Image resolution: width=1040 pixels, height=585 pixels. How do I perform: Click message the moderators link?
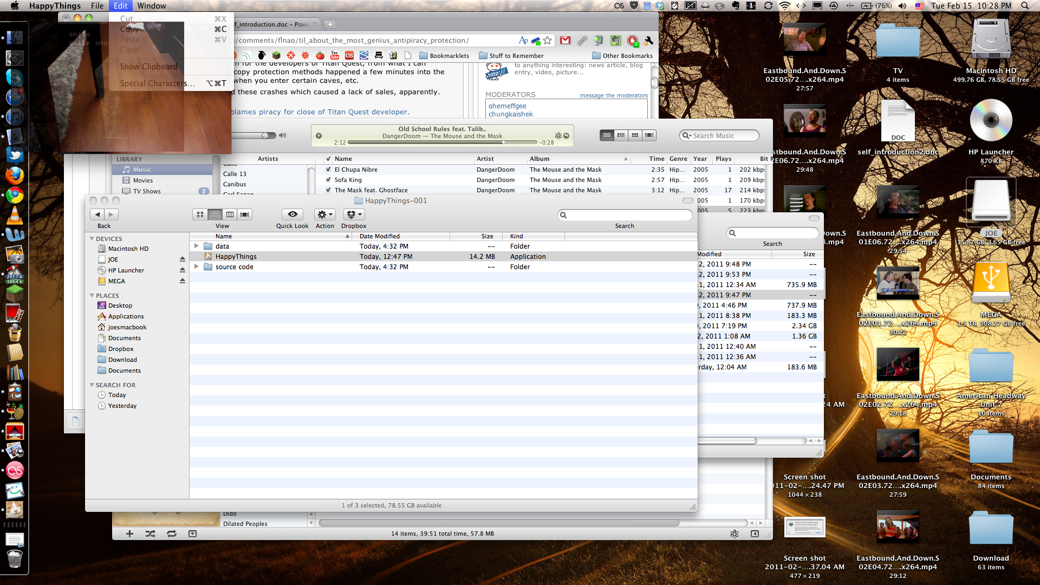coord(614,95)
